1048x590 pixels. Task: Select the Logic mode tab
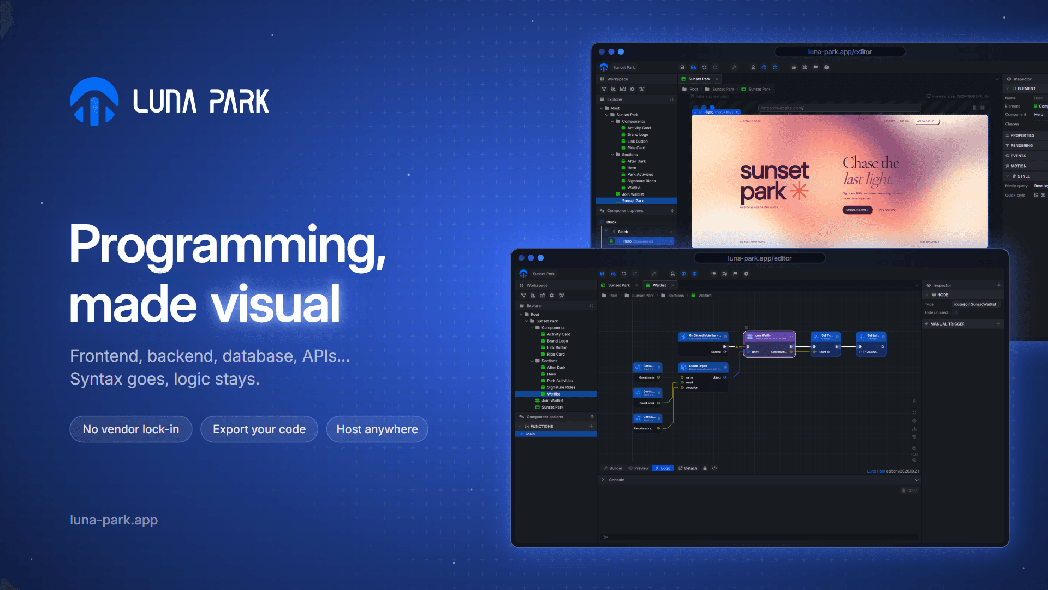[663, 468]
